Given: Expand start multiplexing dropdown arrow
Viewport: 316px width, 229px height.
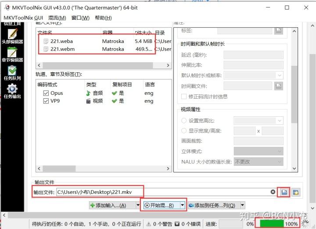Looking at the screenshot, I should coord(182,205).
